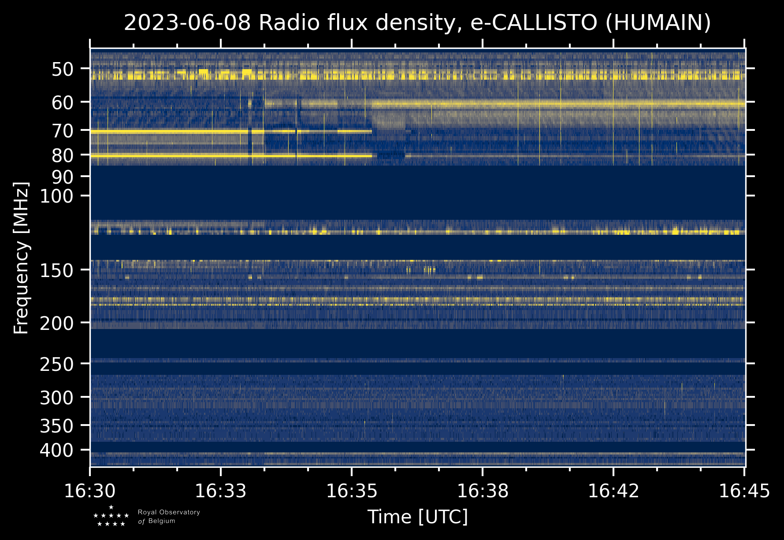Click the 200 MHz frequency tick label
Image resolution: width=784 pixels, height=540 pixels.
(57, 324)
